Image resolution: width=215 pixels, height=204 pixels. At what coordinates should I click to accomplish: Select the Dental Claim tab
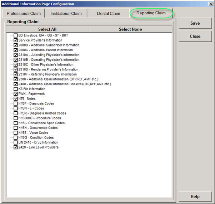tap(109, 14)
